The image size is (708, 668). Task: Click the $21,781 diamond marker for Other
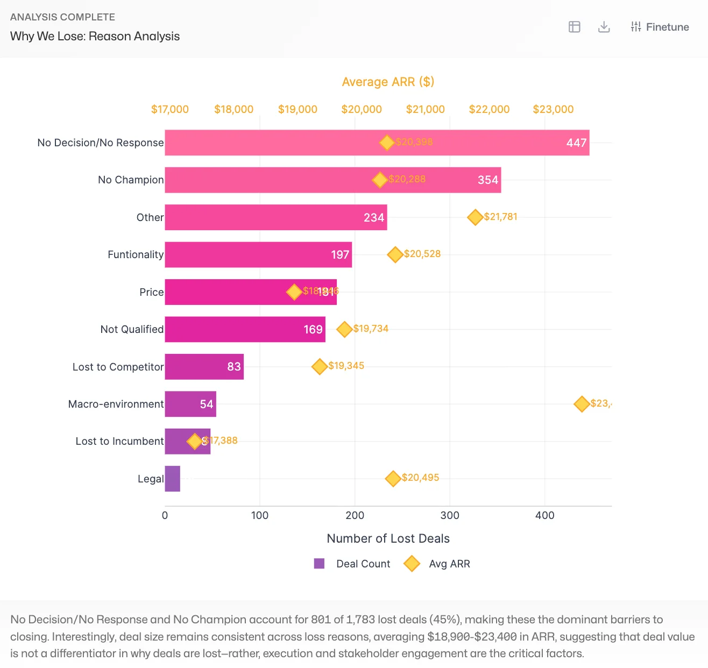pos(475,217)
